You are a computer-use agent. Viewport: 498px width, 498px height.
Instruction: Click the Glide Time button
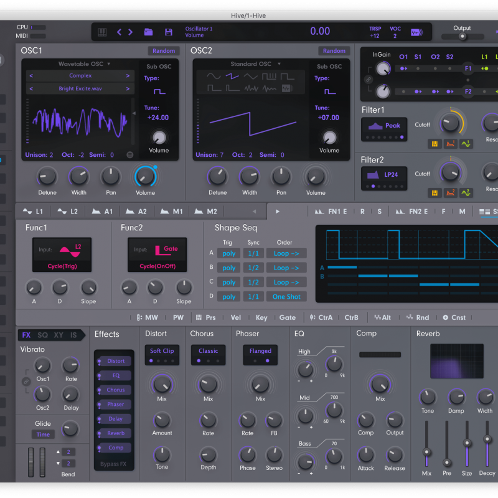[x=43, y=435]
